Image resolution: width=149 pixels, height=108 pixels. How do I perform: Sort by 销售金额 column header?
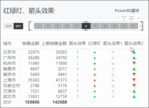pyautogui.click(x=31, y=44)
